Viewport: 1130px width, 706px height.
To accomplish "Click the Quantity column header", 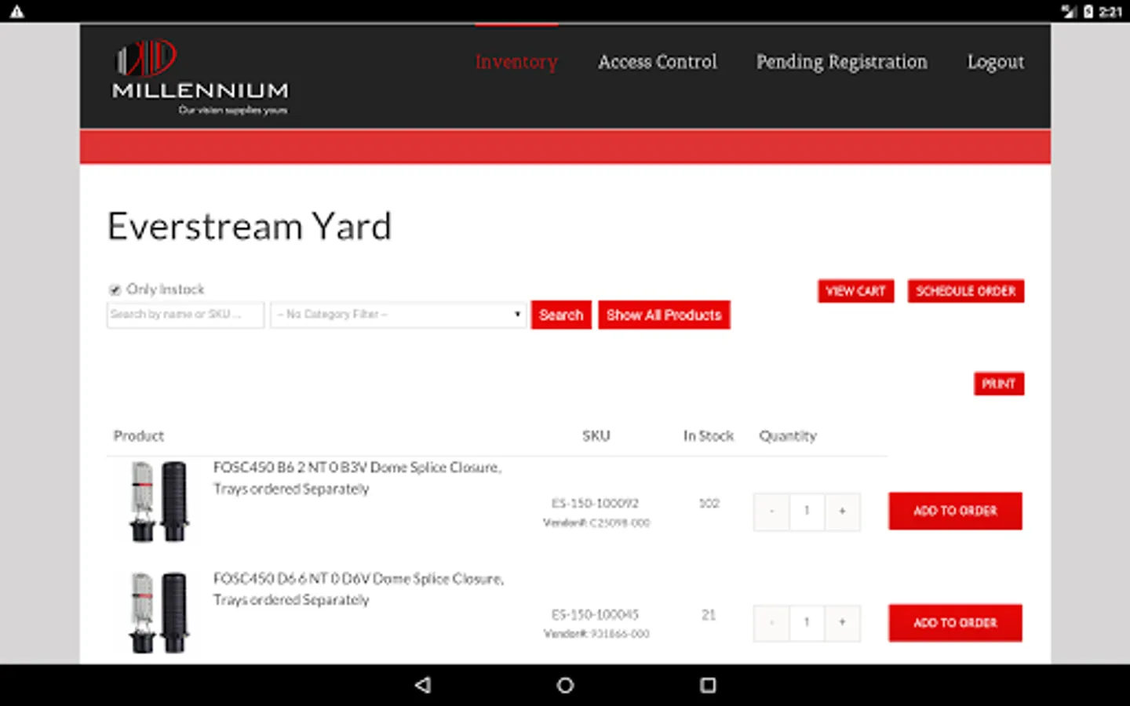I will pos(788,436).
